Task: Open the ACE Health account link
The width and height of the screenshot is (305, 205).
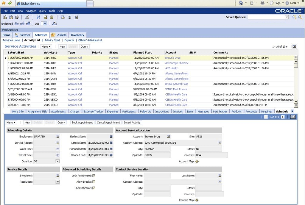Action: coord(172,68)
